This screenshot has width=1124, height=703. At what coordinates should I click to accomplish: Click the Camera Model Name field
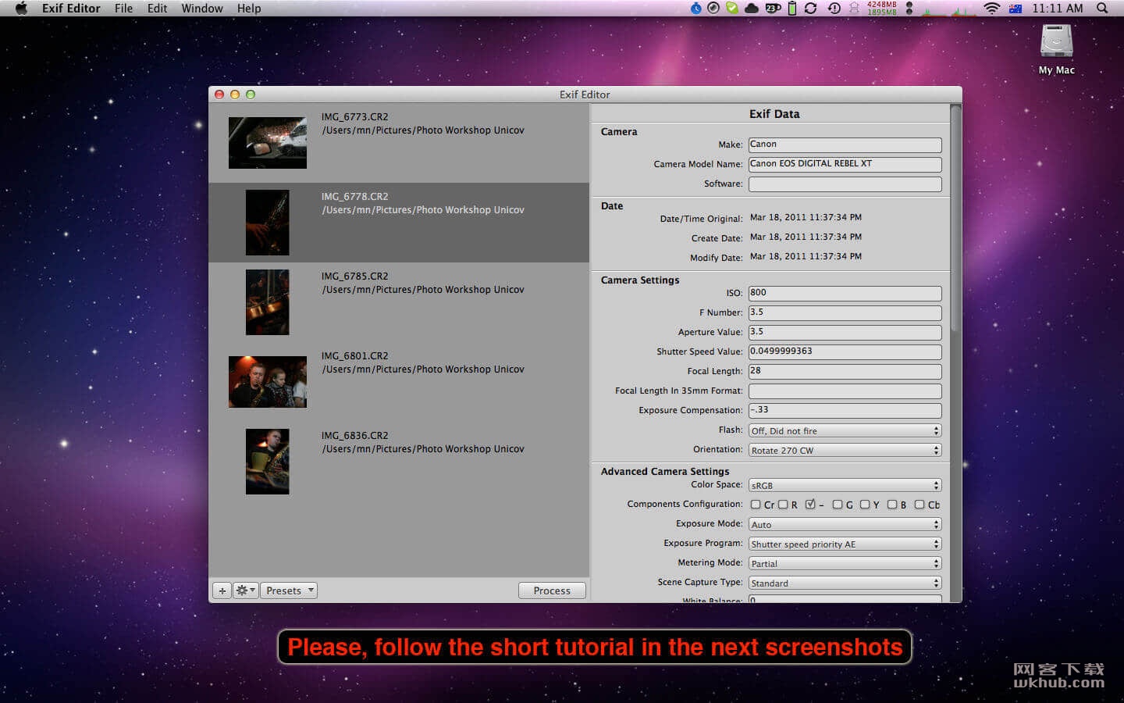tap(845, 165)
